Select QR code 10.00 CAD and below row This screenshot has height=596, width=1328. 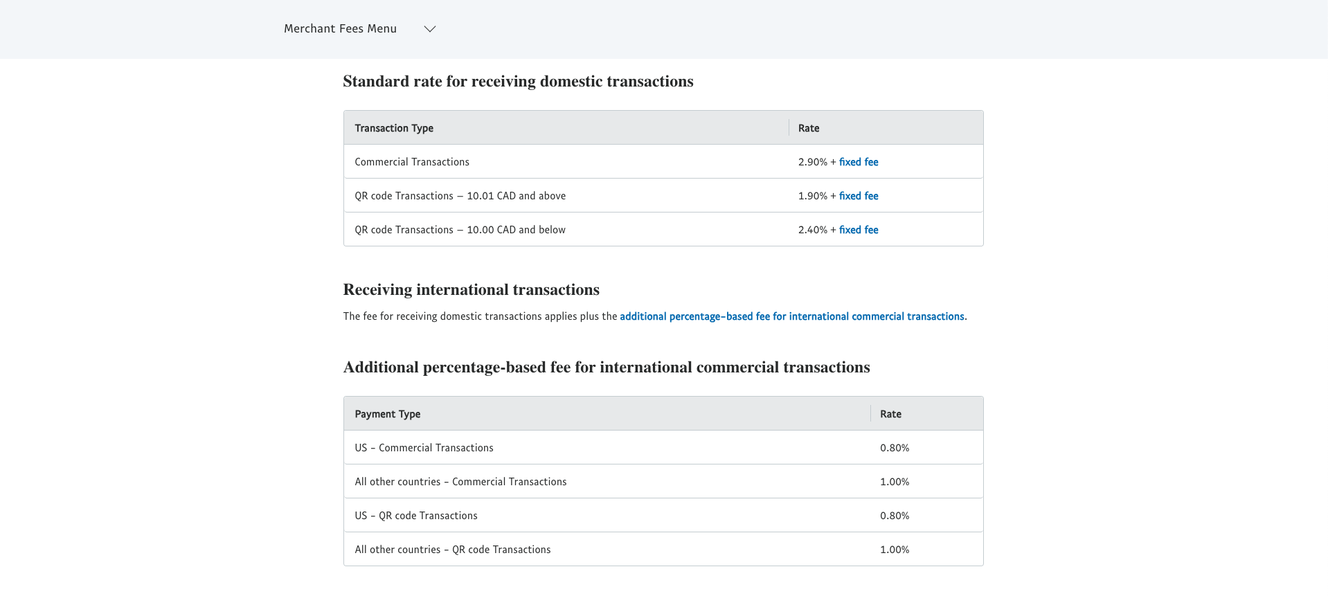460,230
